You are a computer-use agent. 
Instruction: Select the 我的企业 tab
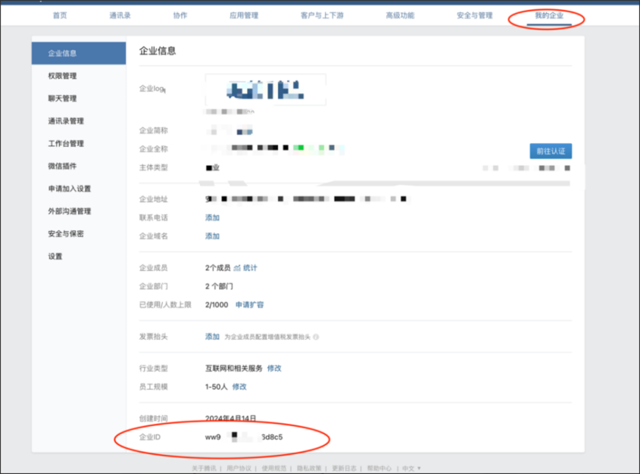point(549,16)
